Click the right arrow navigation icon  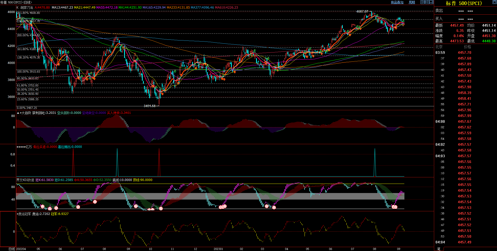[427, 2]
